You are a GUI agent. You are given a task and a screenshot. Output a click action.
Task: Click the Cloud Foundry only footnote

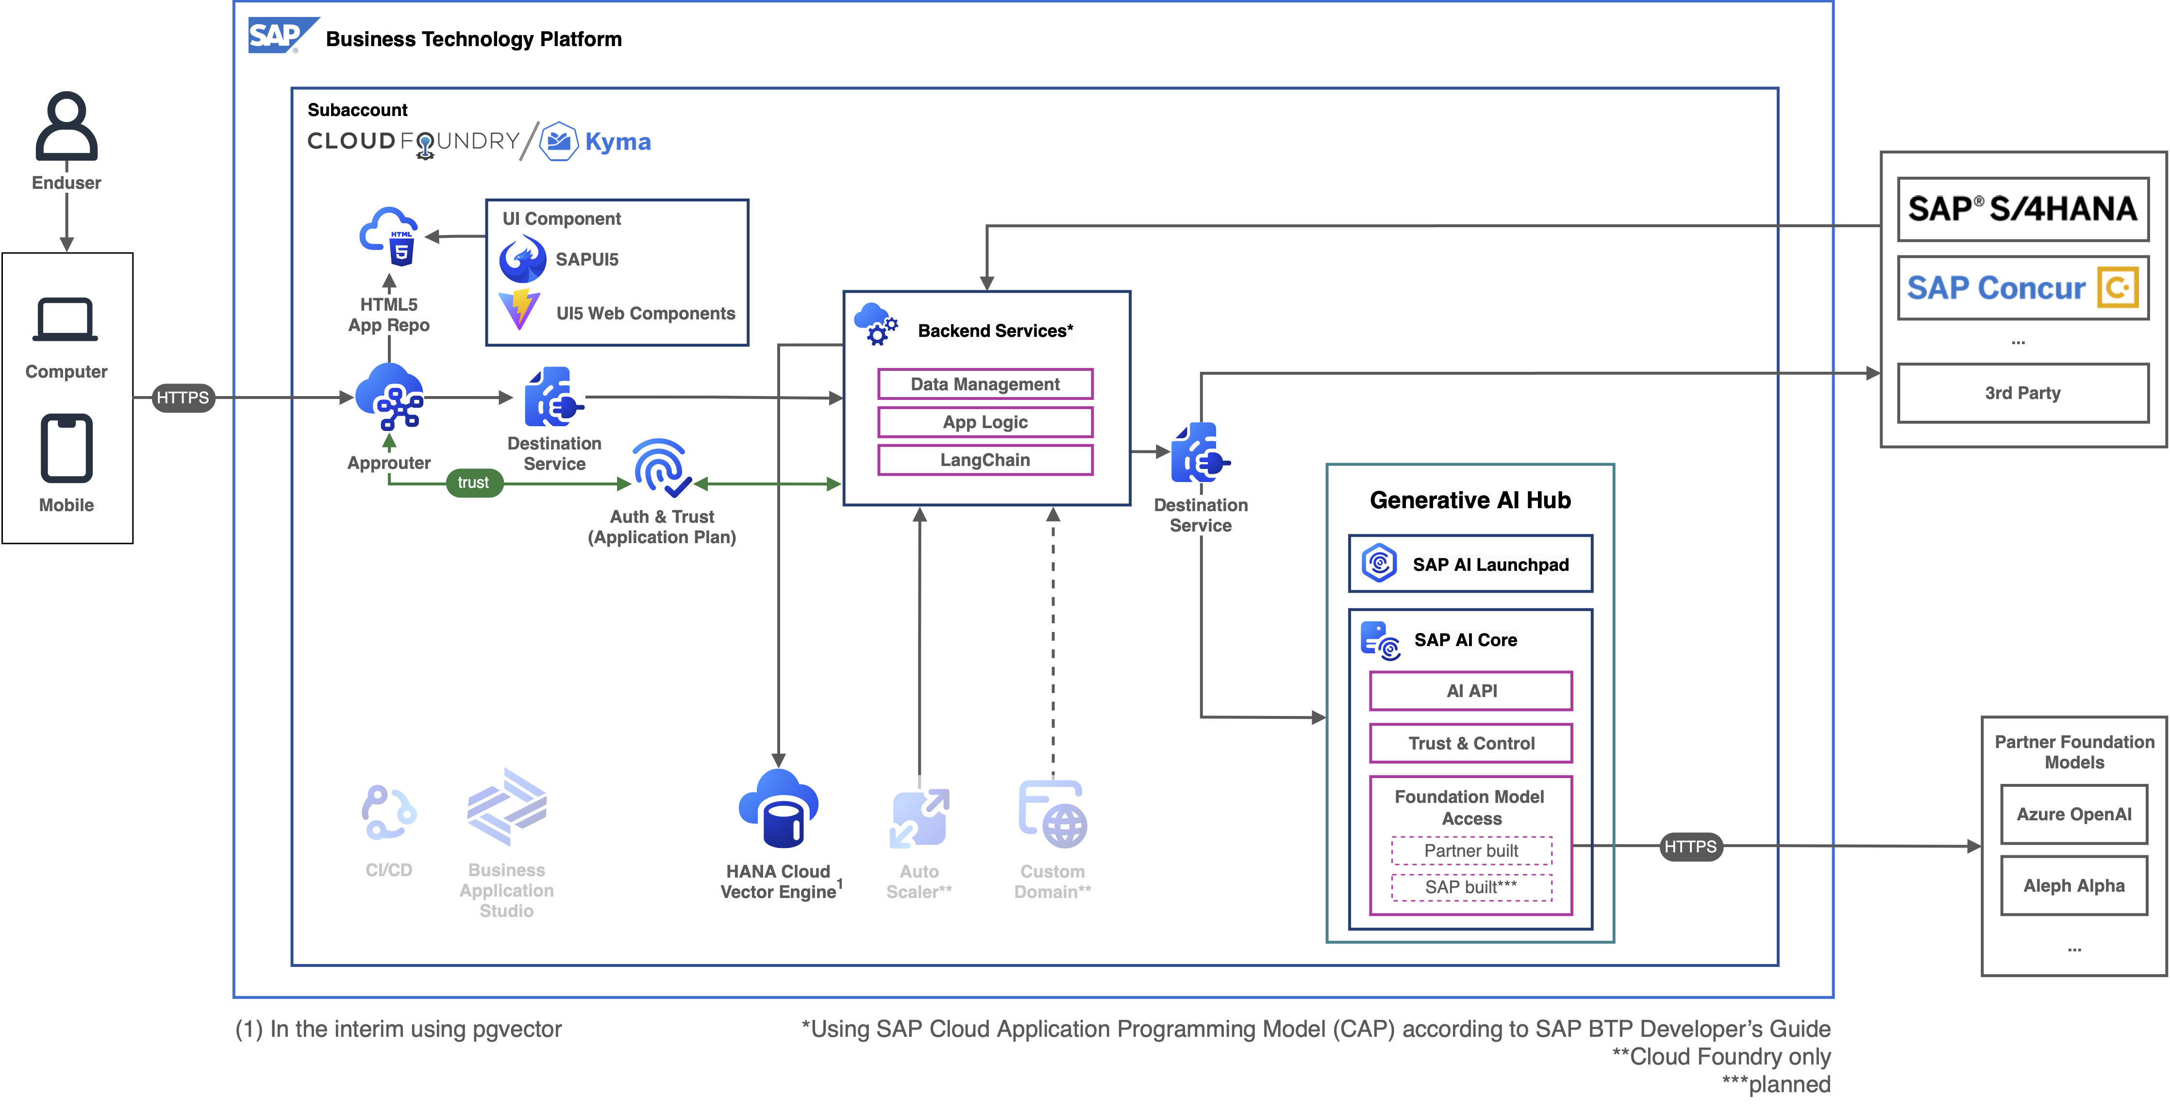1721,1056
